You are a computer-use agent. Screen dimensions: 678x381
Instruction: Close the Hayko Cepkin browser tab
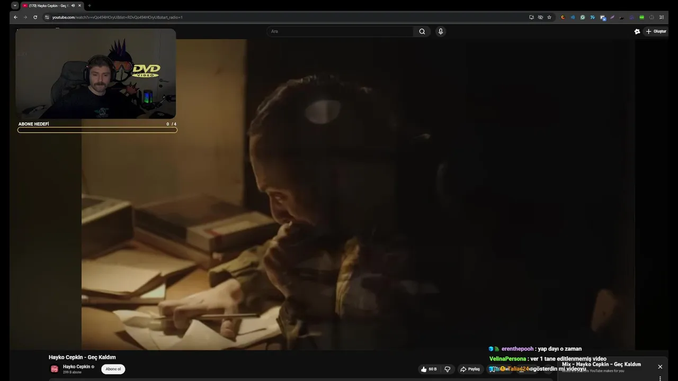[x=80, y=5]
